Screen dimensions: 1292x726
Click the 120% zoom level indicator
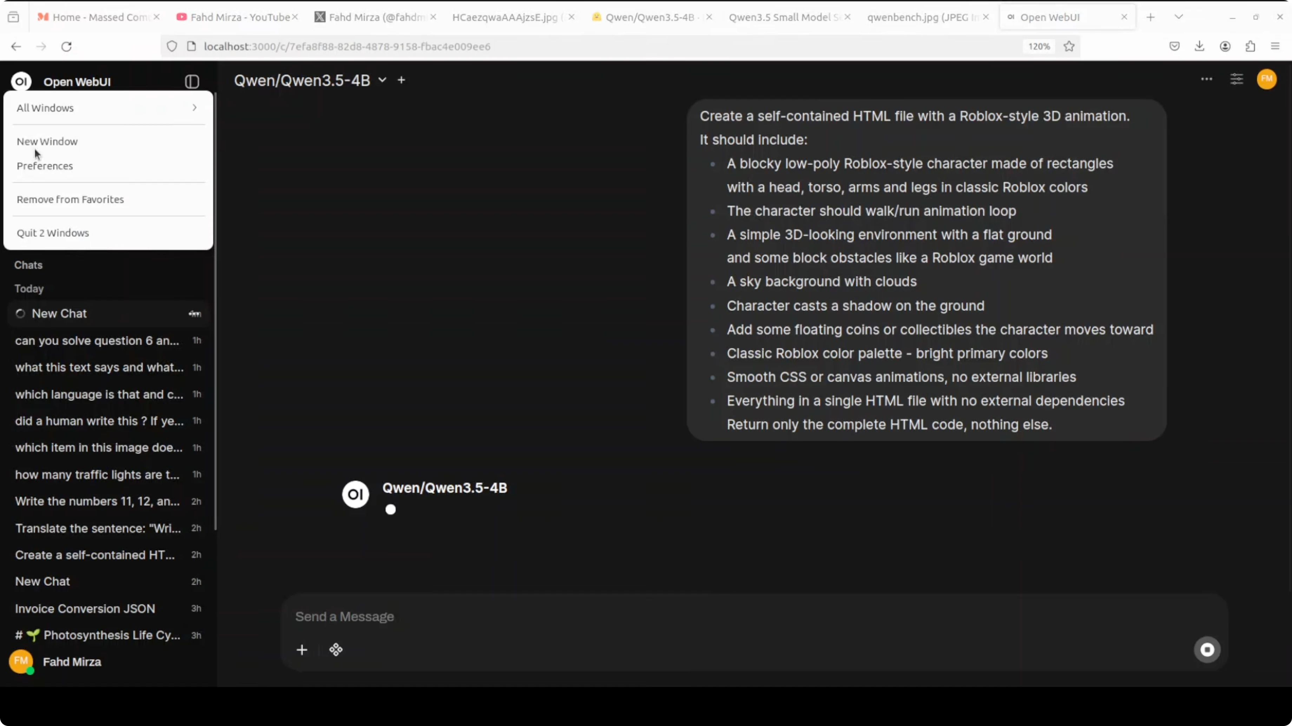1039,47
